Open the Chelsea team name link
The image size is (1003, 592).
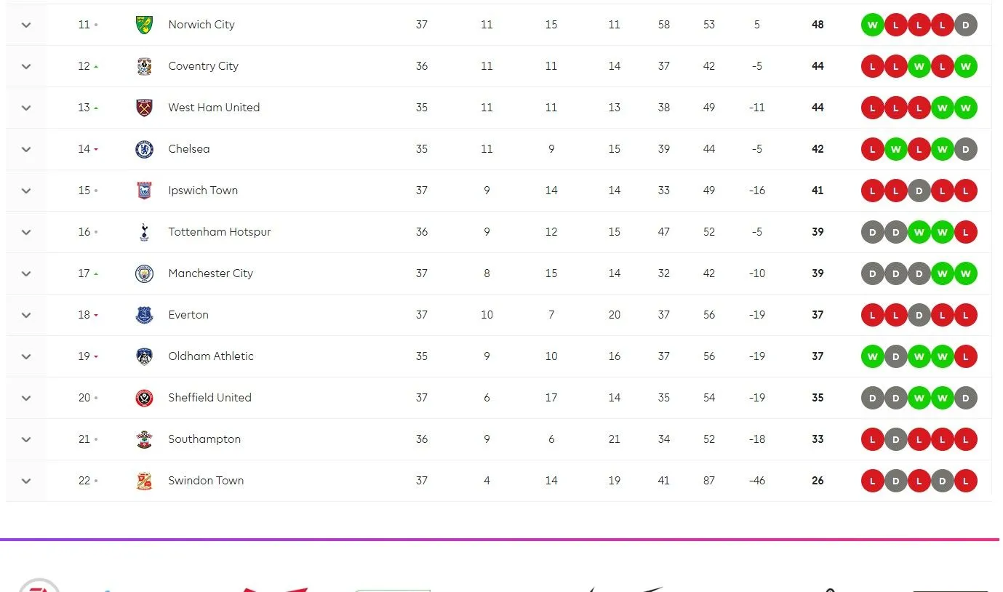pos(188,149)
